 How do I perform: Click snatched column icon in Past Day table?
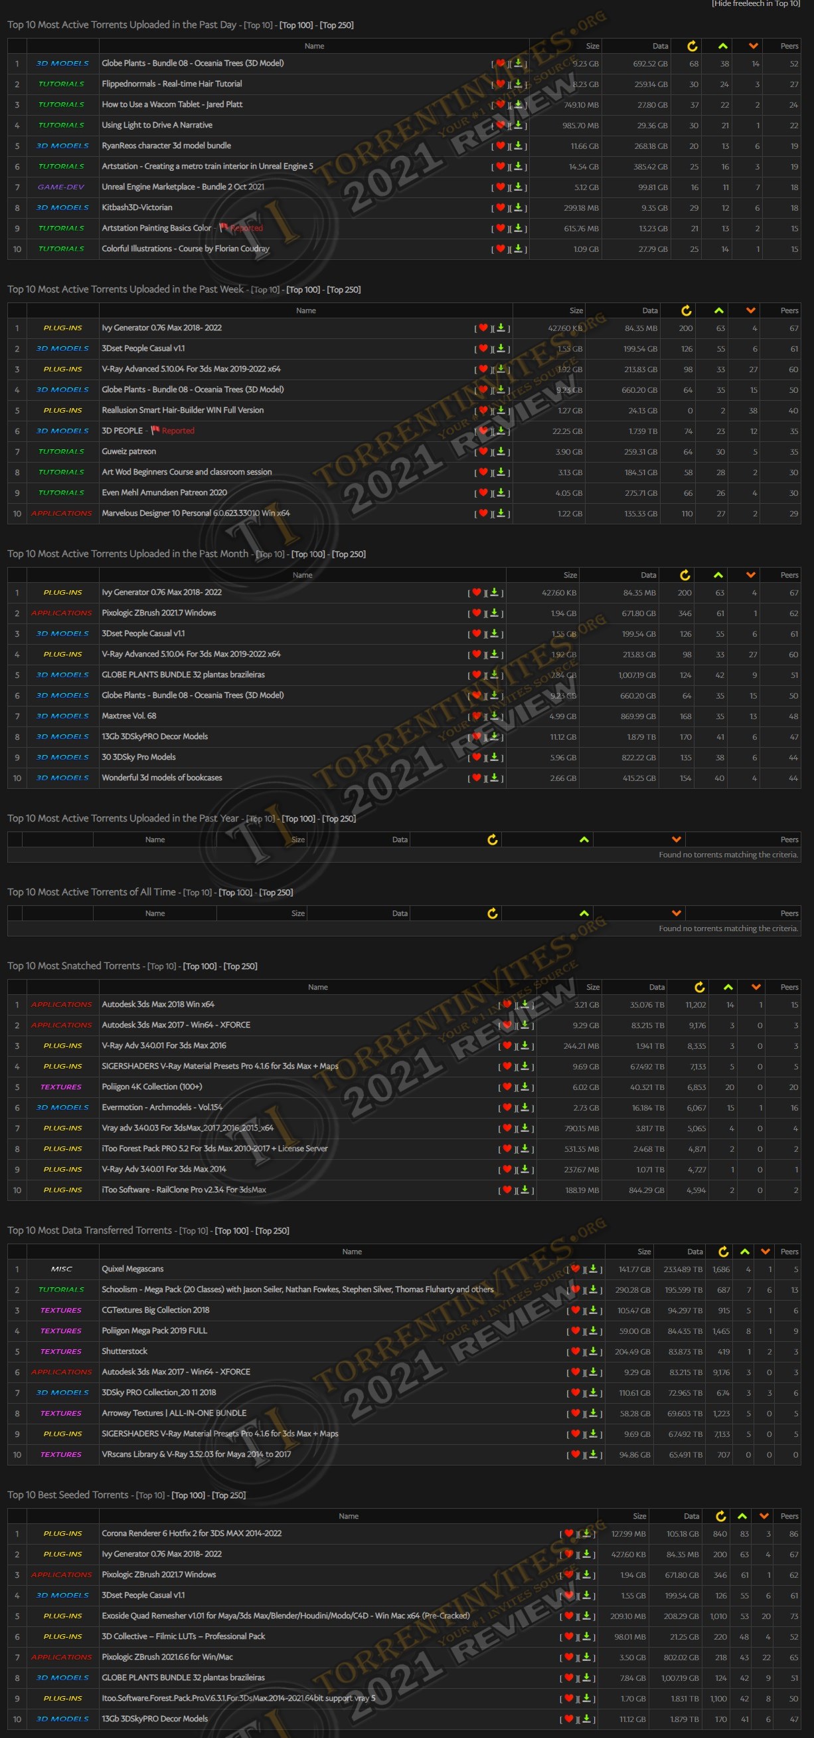click(x=692, y=46)
